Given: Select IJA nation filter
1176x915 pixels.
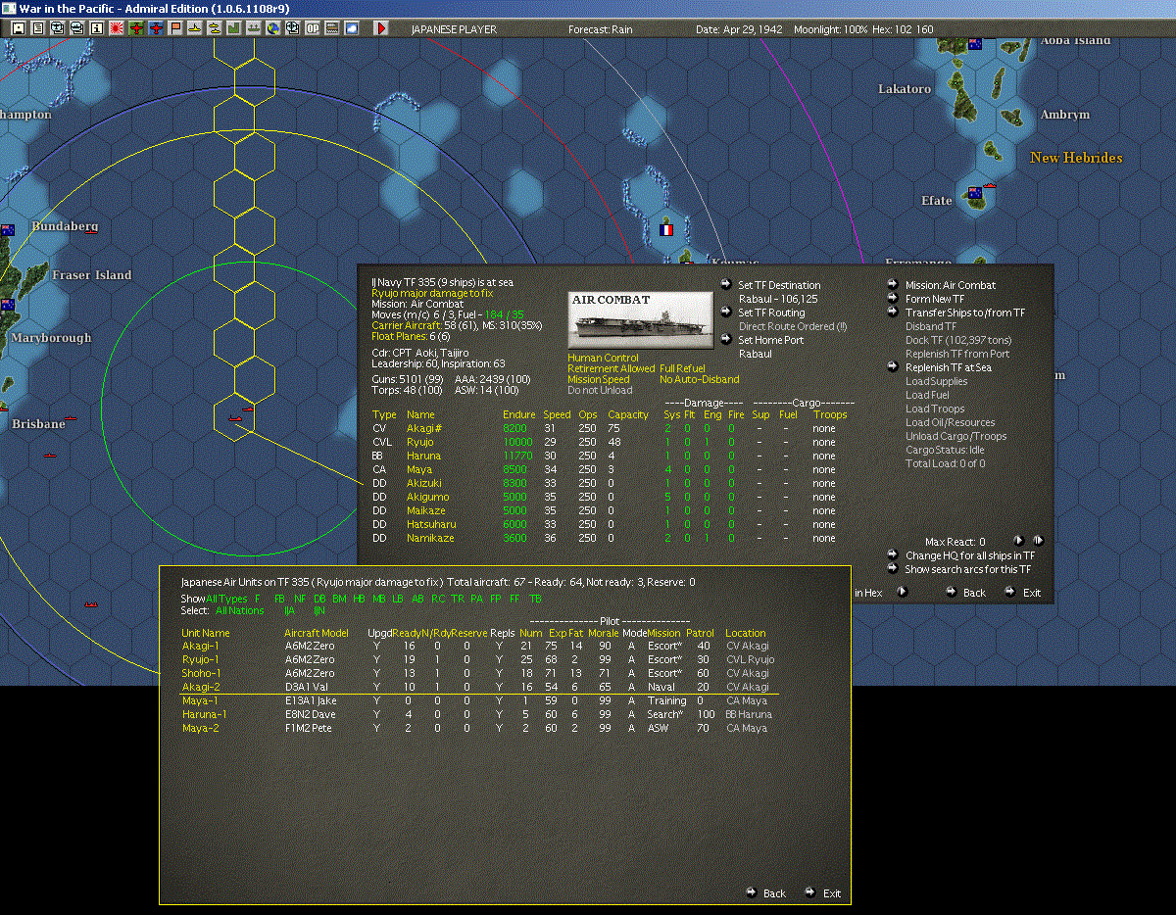Looking at the screenshot, I should [x=289, y=610].
